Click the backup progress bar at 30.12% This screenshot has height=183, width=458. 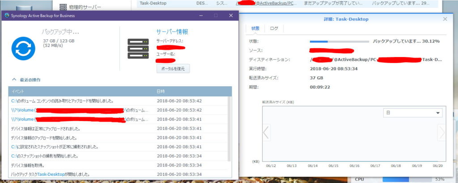point(339,42)
